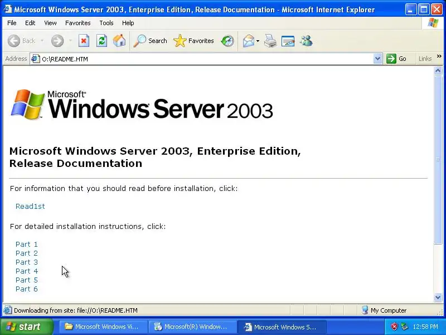Open the Tools menu
The image size is (446, 335).
106,23
